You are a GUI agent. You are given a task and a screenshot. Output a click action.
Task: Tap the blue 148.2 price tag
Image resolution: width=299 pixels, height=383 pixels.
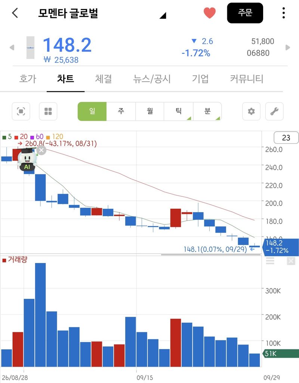click(x=281, y=247)
